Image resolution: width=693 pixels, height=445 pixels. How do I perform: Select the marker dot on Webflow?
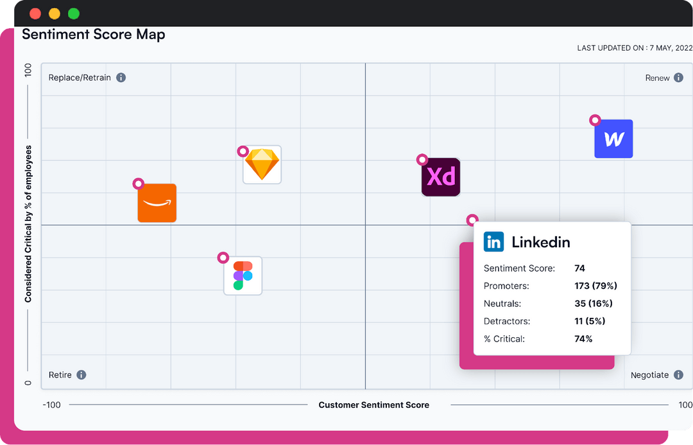[595, 120]
